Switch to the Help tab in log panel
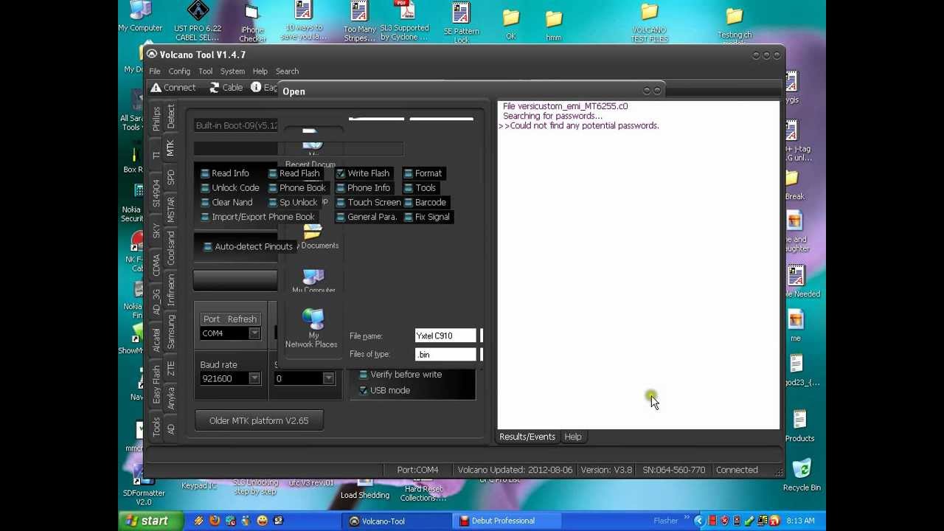Image resolution: width=944 pixels, height=531 pixels. [x=573, y=437]
